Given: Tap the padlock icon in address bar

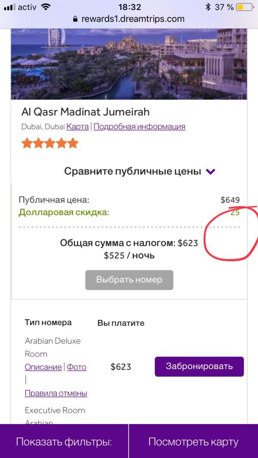Looking at the screenshot, I should (x=76, y=19).
